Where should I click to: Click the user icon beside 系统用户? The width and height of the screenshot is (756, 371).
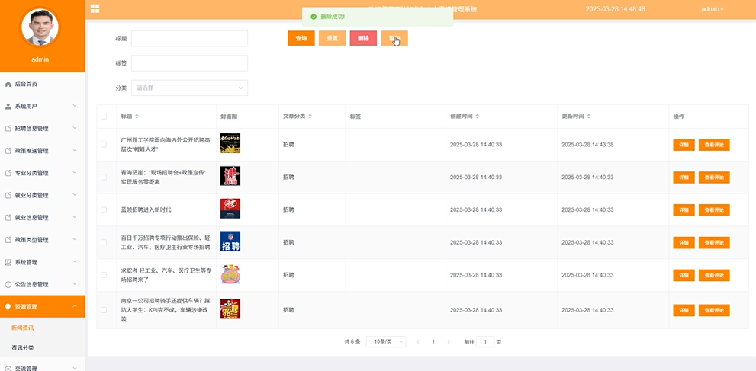pos(8,106)
